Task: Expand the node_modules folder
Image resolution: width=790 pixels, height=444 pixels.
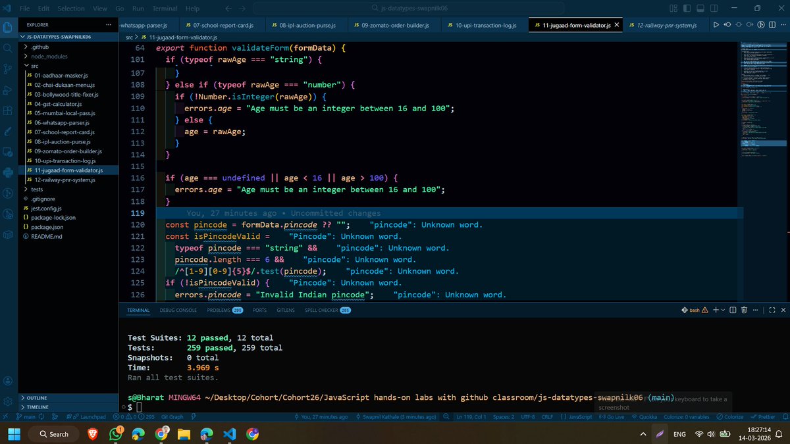Action: [67, 57]
